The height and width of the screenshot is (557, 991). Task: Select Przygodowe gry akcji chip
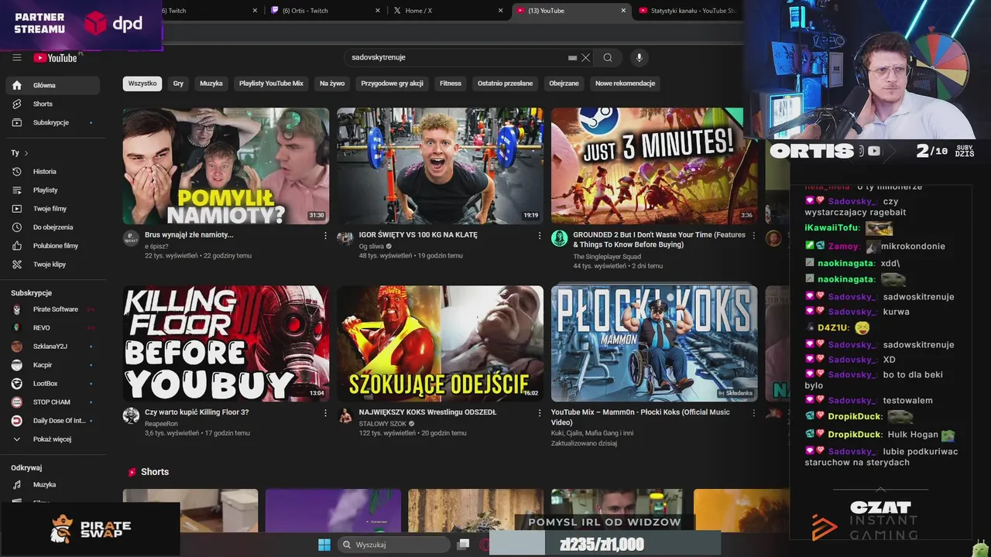tap(392, 84)
